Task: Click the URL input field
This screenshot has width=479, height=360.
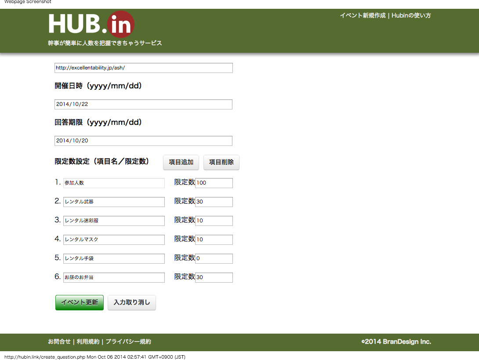Action: click(x=143, y=68)
